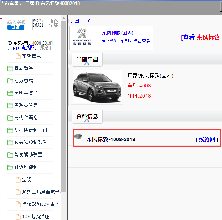
Task: Click the 车型:4008 text
Action: point(139,86)
